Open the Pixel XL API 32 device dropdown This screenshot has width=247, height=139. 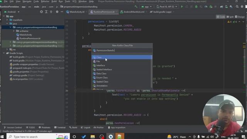point(167,7)
